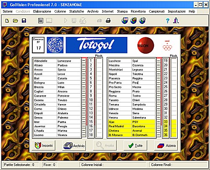This screenshot has width=210, height=170.
Task: Click the list form toolbar icon
Action: point(41,21)
